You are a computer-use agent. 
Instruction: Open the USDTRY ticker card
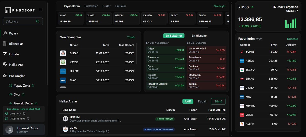(126, 18)
